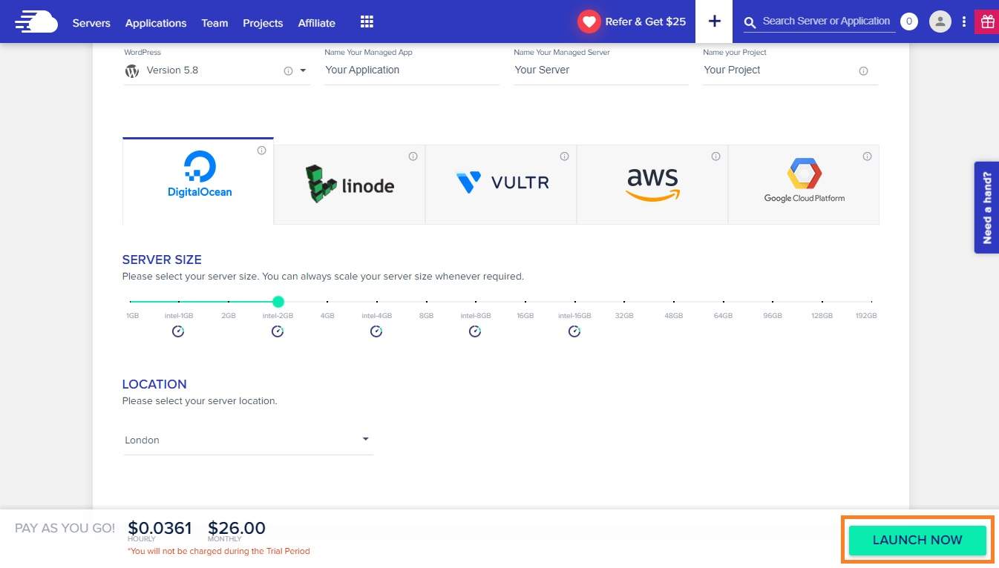This screenshot has width=999, height=568.
Task: Click the $26.00 monthly price
Action: pyautogui.click(x=237, y=528)
